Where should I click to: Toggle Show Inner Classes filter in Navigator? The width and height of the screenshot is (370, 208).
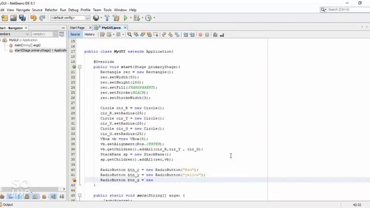35,196
